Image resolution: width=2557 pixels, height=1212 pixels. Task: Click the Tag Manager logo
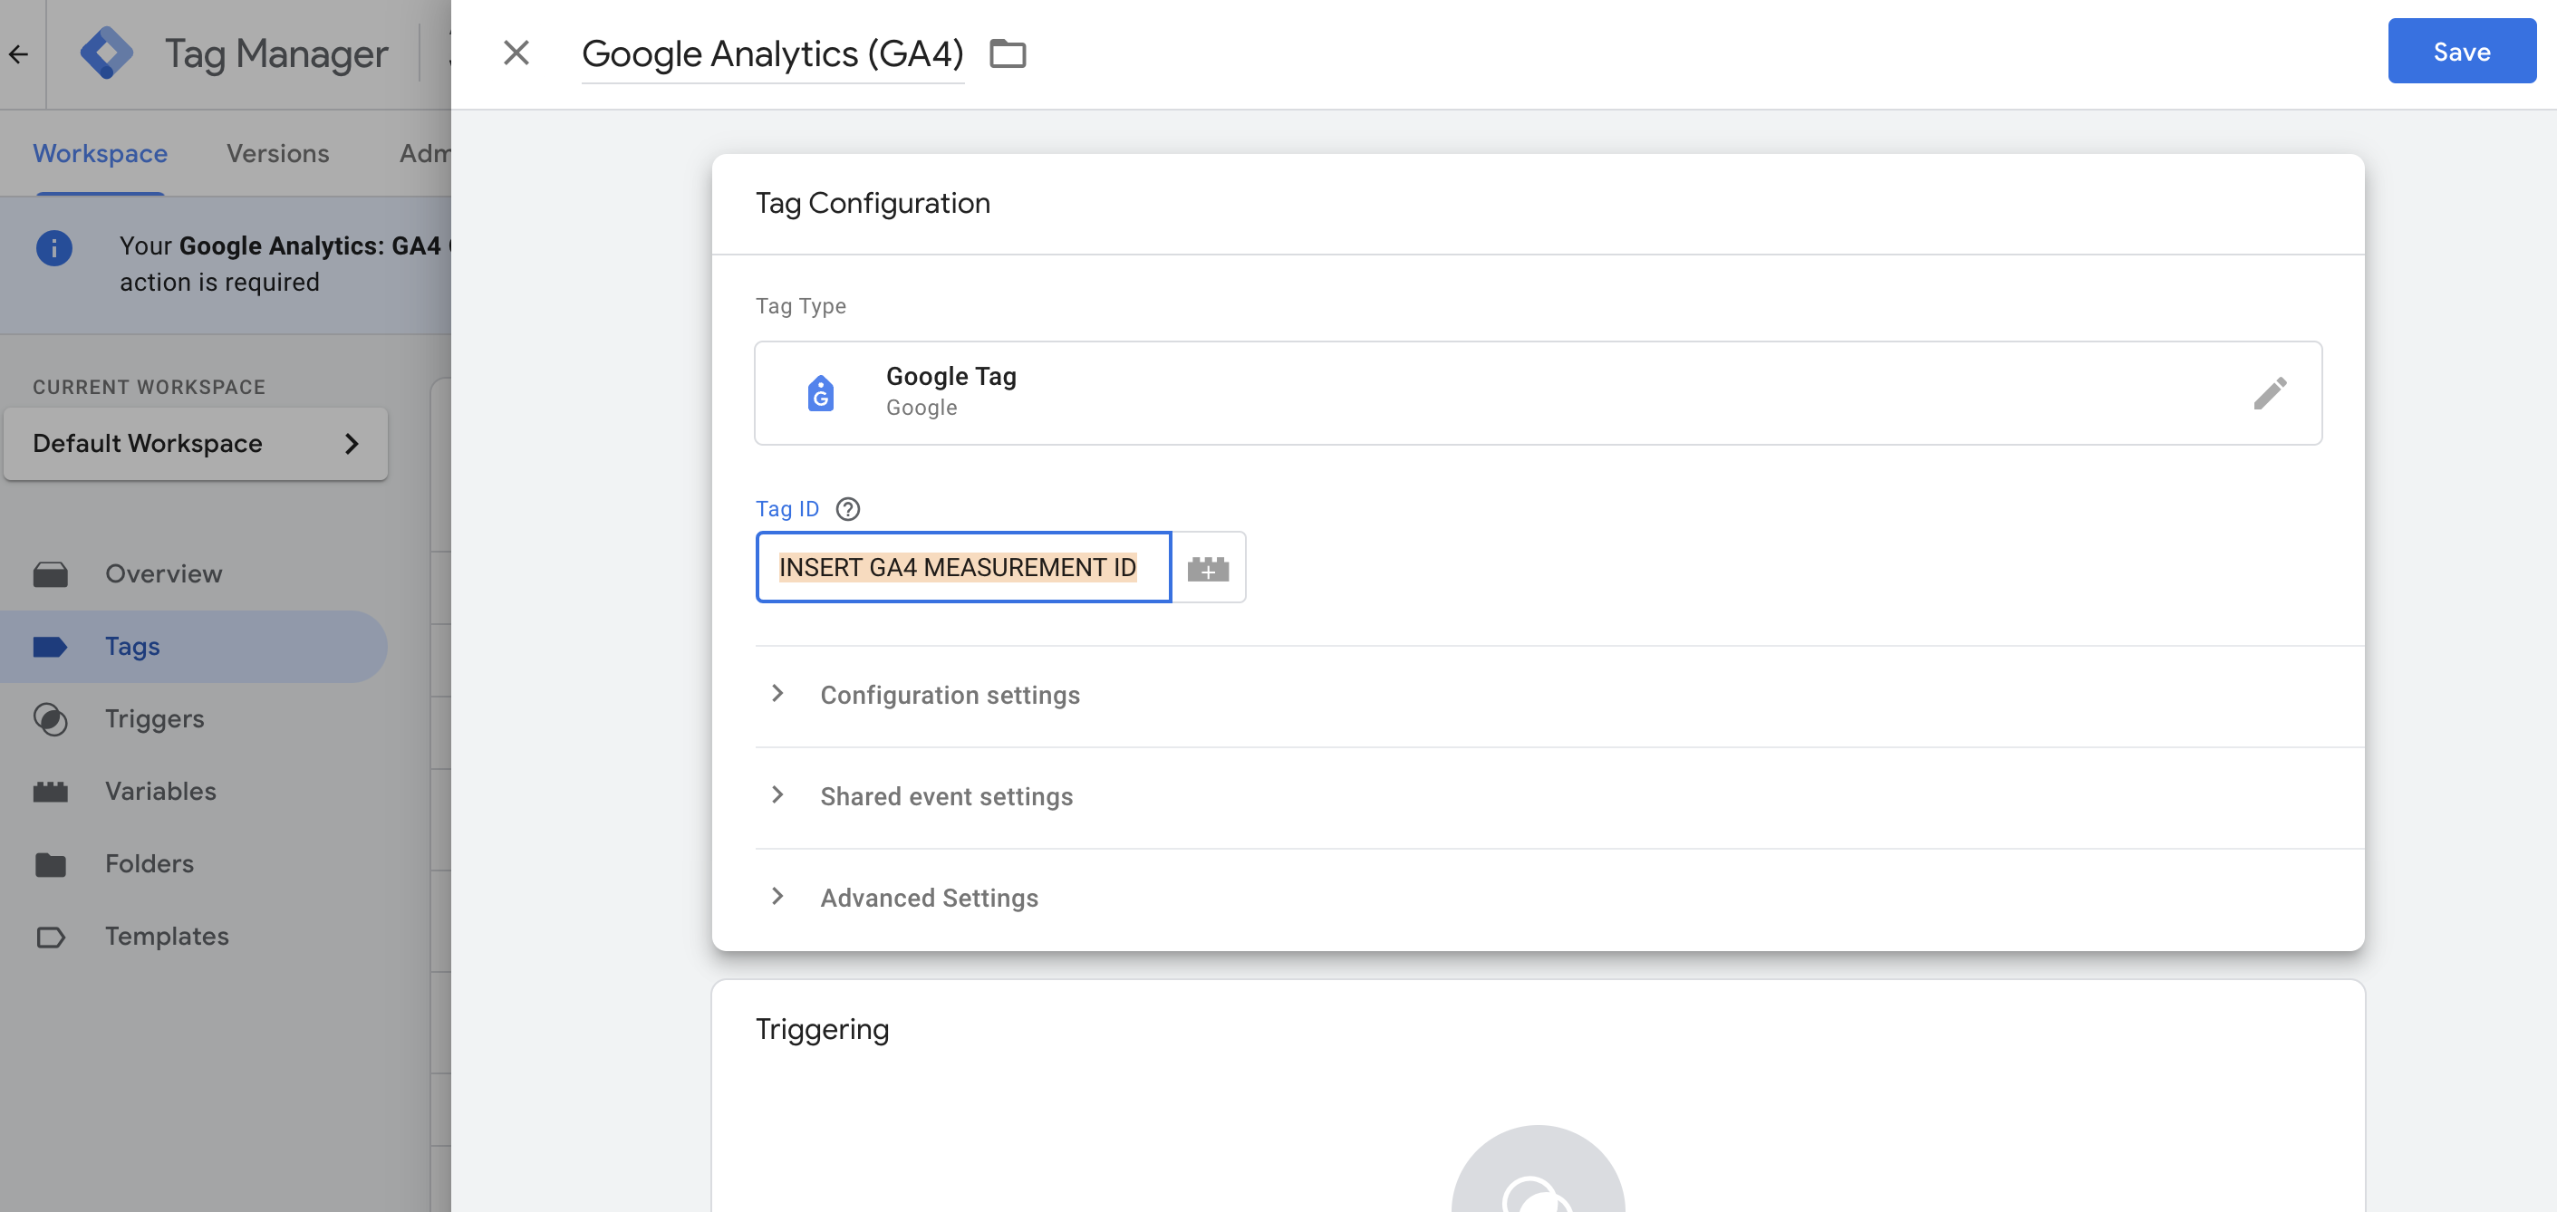coord(106,53)
